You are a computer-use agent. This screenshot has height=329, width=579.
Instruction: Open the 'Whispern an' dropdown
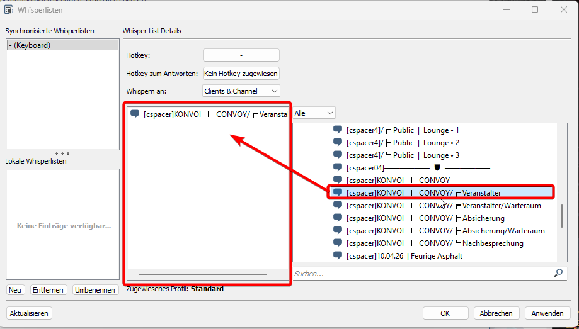coord(241,91)
